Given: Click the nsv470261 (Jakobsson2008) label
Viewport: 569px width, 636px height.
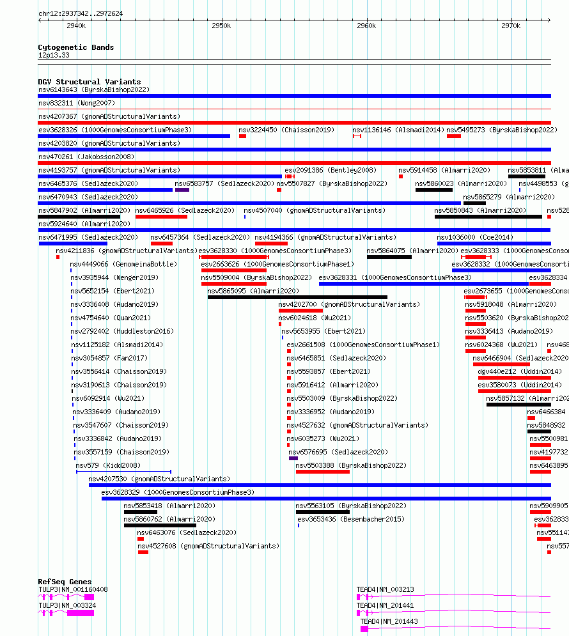Looking at the screenshot, I should 86,157.
